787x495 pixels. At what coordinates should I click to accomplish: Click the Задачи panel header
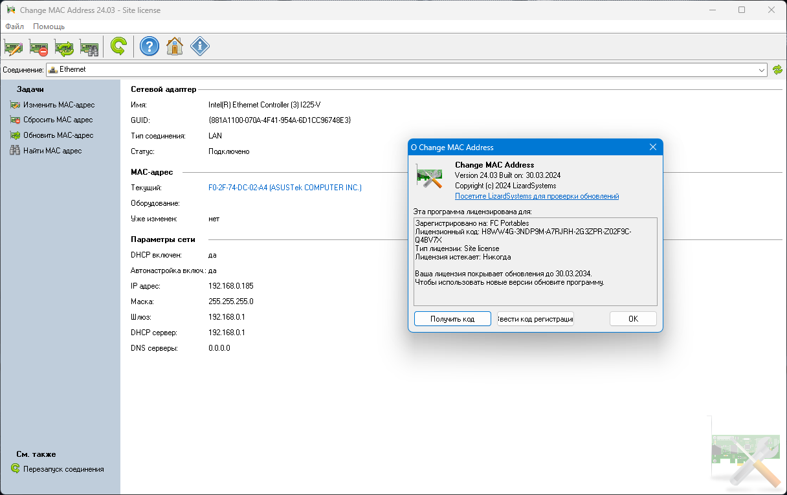click(x=30, y=89)
